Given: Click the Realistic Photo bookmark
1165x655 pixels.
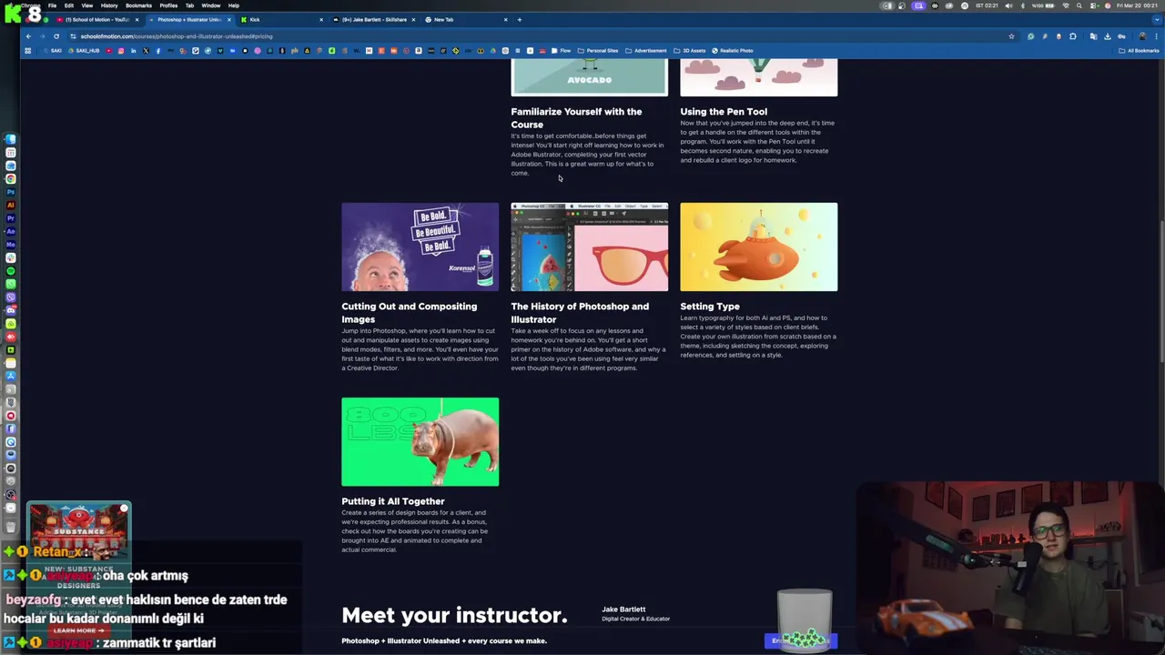Looking at the screenshot, I should point(733,50).
